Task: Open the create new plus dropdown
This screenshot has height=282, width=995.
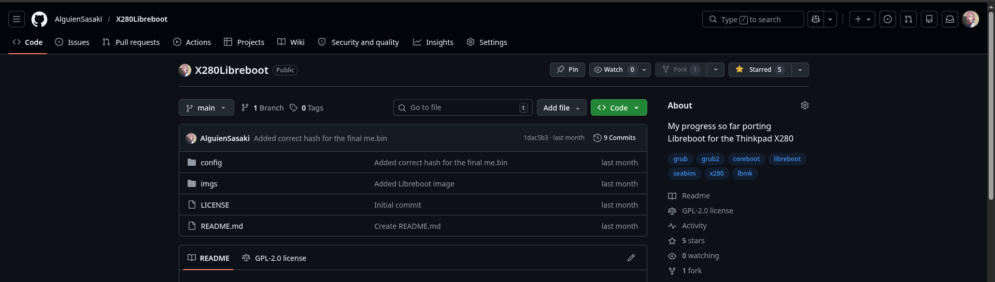Action: pyautogui.click(x=862, y=19)
